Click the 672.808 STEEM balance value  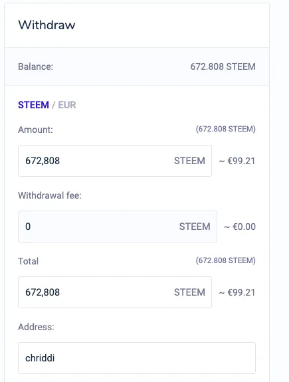tap(223, 66)
